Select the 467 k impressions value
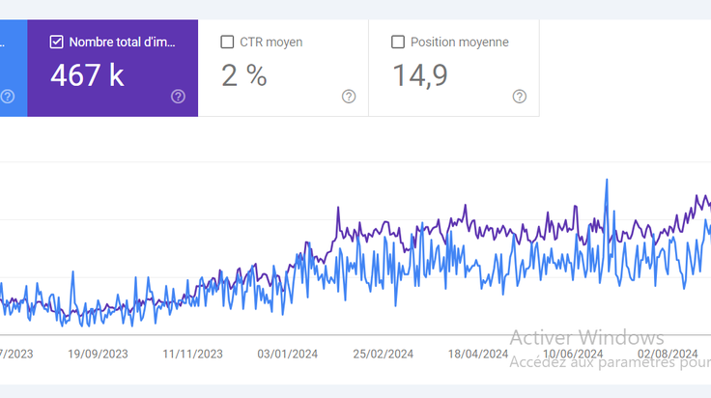 click(87, 75)
